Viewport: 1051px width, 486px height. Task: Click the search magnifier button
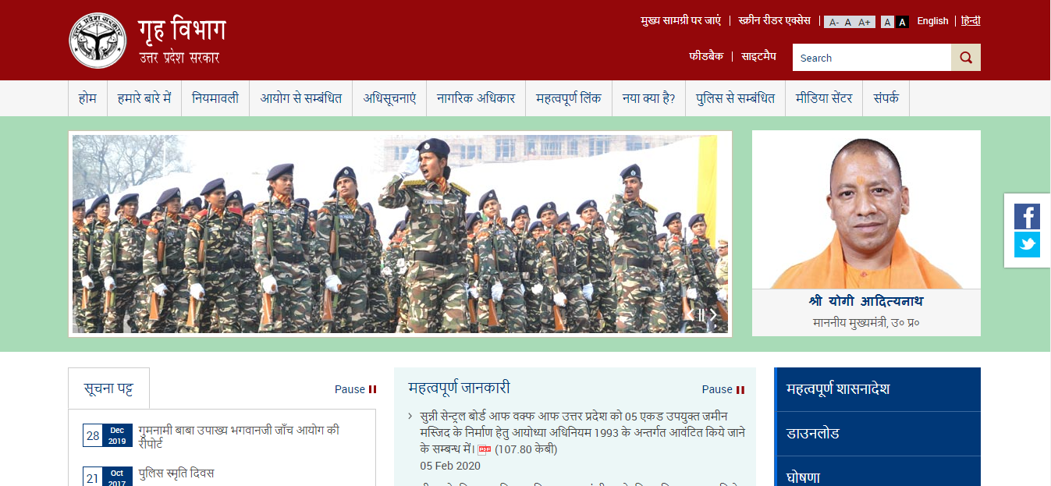tap(965, 58)
